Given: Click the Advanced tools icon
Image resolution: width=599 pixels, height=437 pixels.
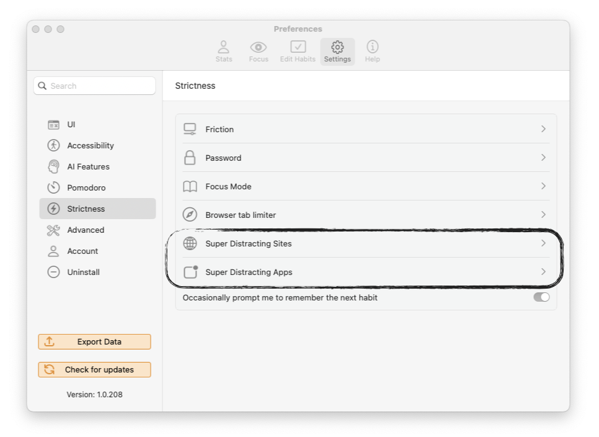Looking at the screenshot, I should pyautogui.click(x=53, y=230).
